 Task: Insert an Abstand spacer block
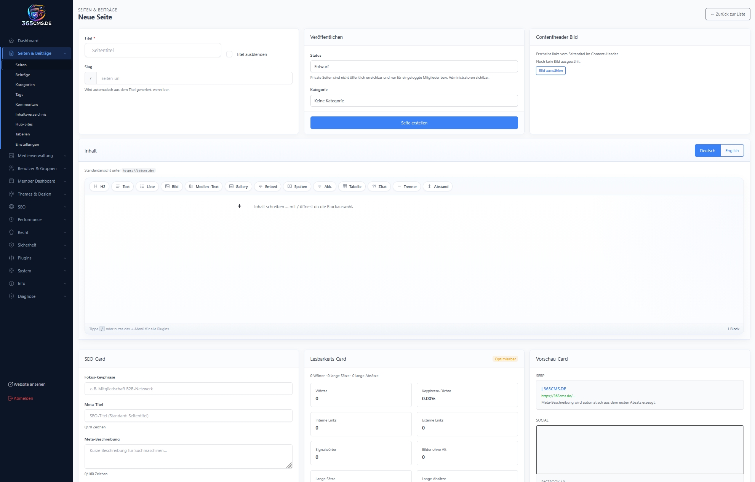pyautogui.click(x=438, y=186)
